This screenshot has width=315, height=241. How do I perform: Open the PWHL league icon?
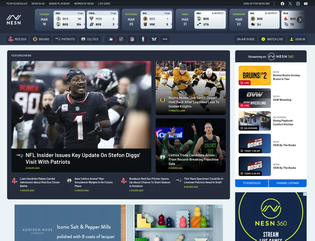[x=154, y=39]
